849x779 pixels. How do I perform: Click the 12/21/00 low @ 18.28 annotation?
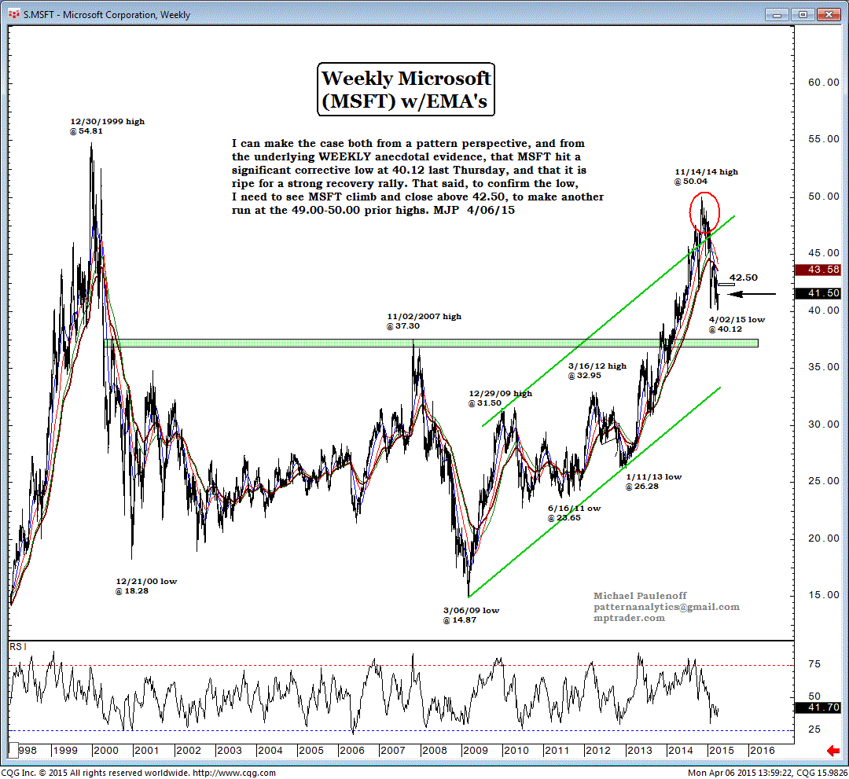pyautogui.click(x=146, y=586)
